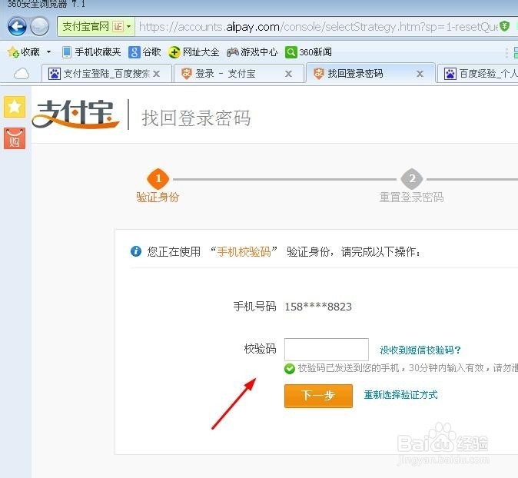518x478 pixels.
Task: Click the alipay URL address field
Action: (x=318, y=26)
